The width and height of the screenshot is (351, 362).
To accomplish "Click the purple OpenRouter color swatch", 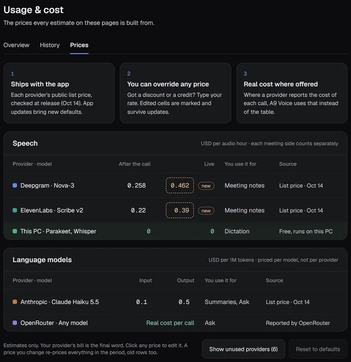I will (x=15, y=323).
